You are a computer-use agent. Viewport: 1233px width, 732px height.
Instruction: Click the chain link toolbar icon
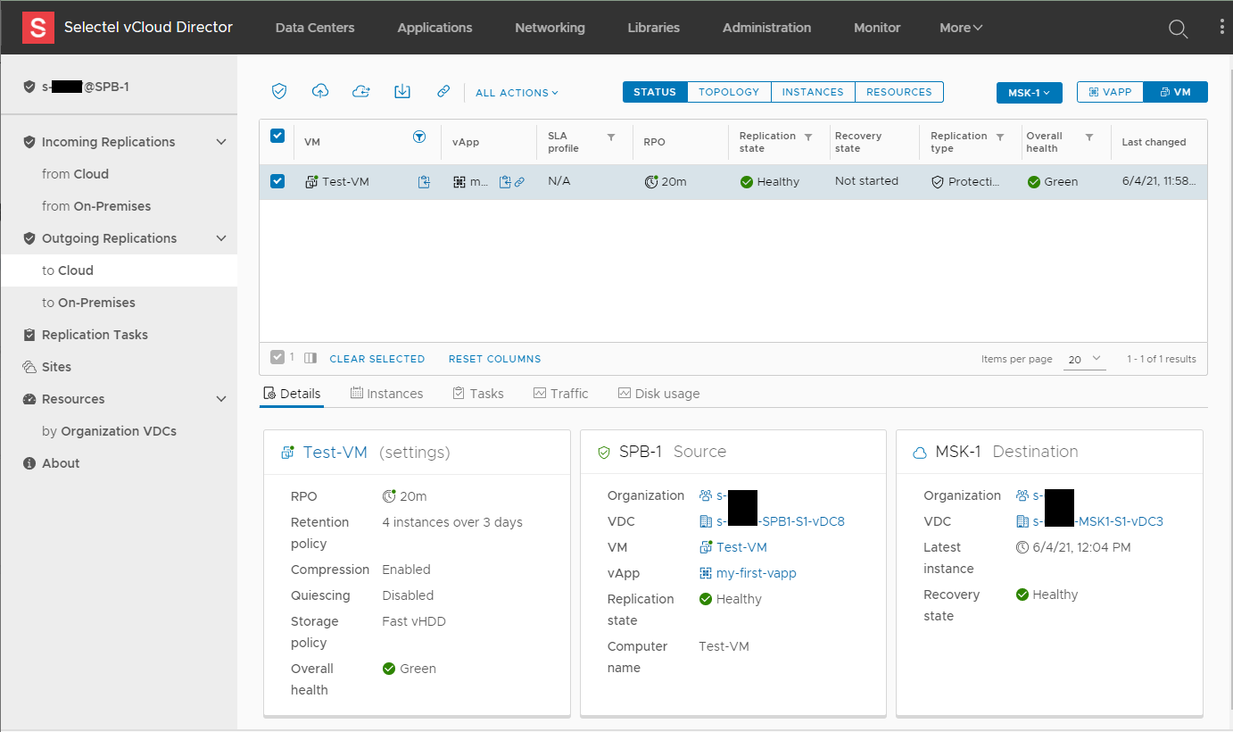coord(443,91)
